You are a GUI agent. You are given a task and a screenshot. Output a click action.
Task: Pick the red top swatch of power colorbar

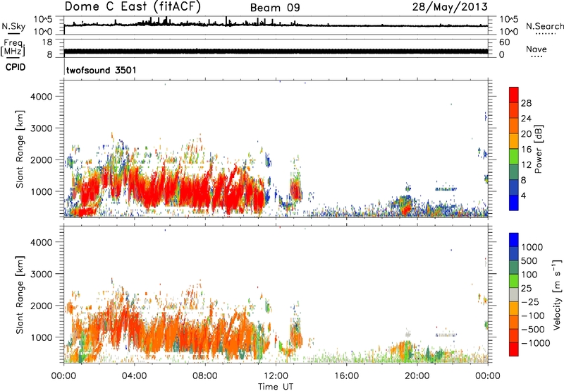point(514,95)
